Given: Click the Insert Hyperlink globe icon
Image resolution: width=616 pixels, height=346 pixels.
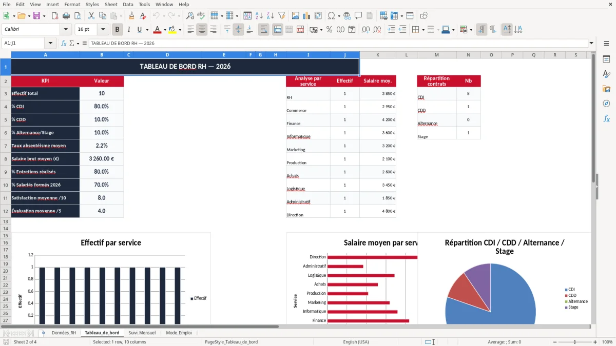Looking at the screenshot, I should click(347, 16).
